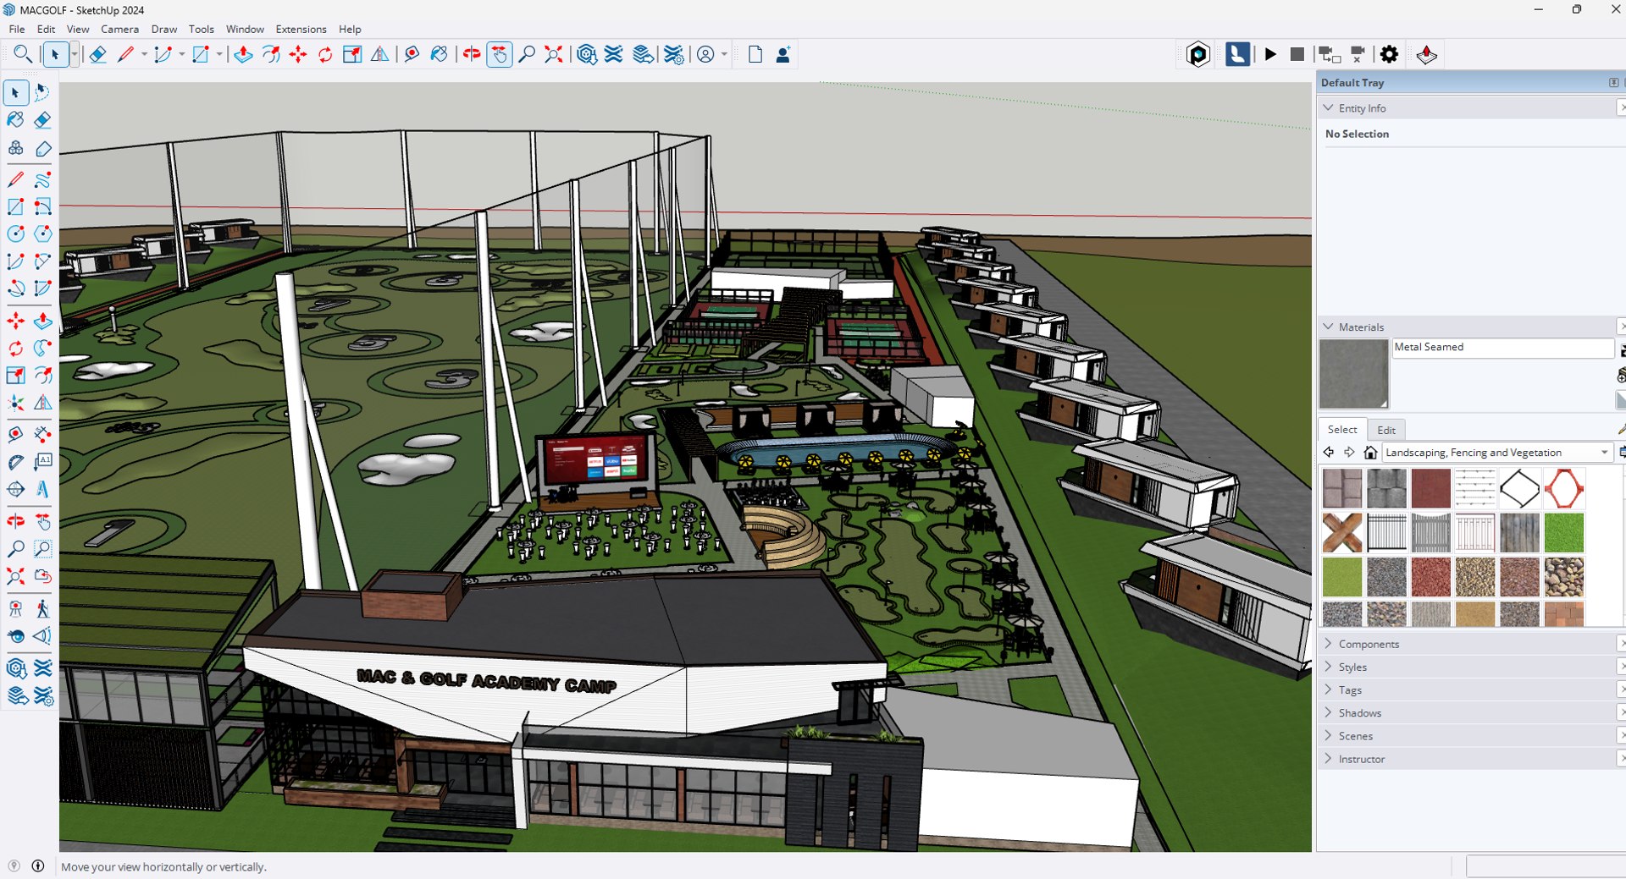Open the Extensions menu
Viewport: 1626px width, 879px height.
pyautogui.click(x=301, y=29)
